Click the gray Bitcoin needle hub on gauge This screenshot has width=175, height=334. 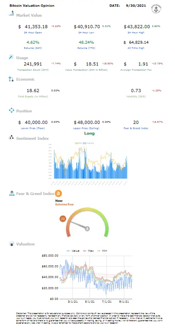[87, 229]
